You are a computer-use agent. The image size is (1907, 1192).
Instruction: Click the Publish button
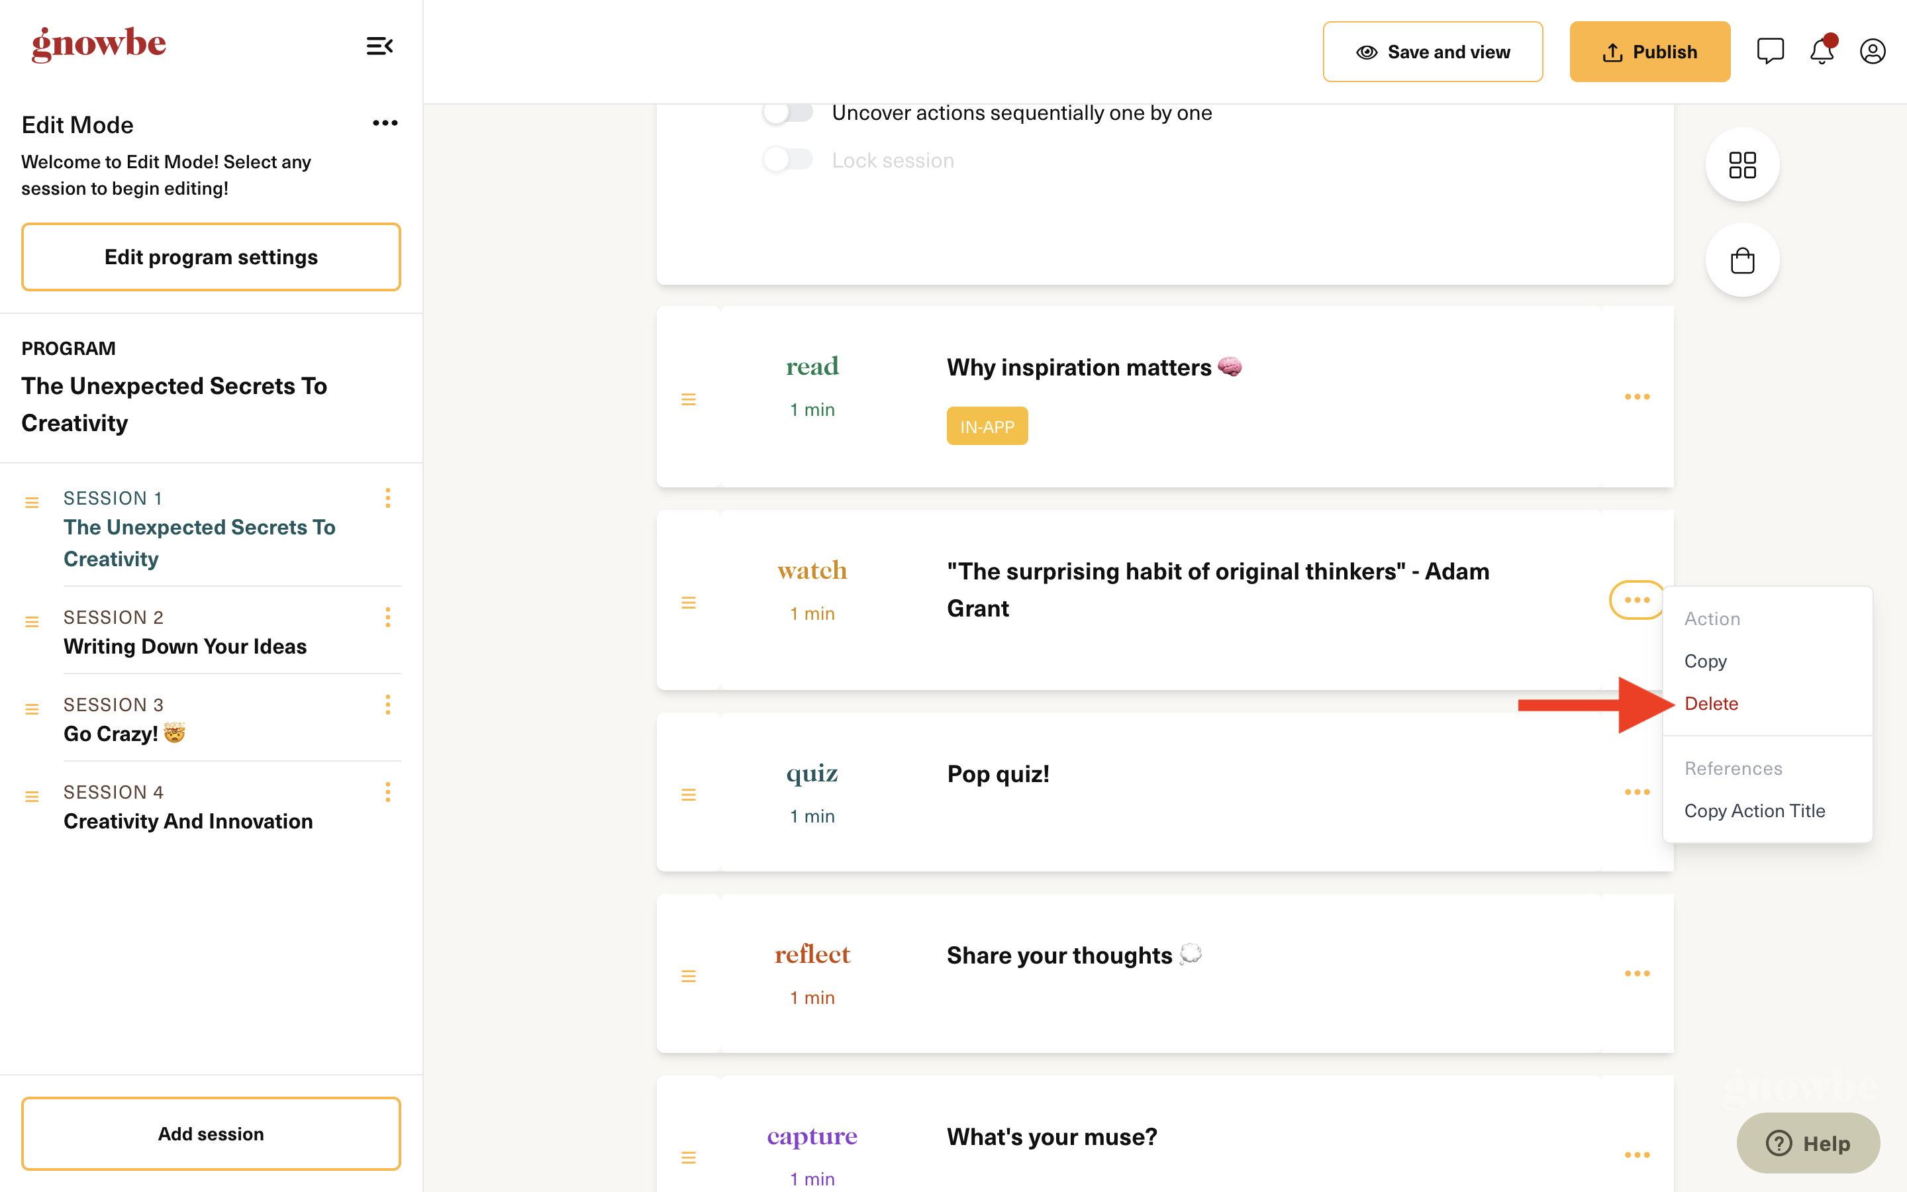pos(1649,52)
